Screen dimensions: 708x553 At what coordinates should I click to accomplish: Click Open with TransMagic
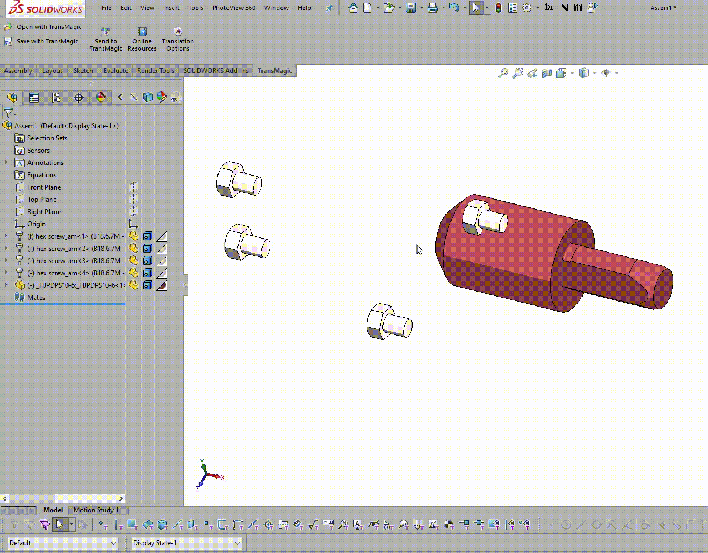coord(43,27)
